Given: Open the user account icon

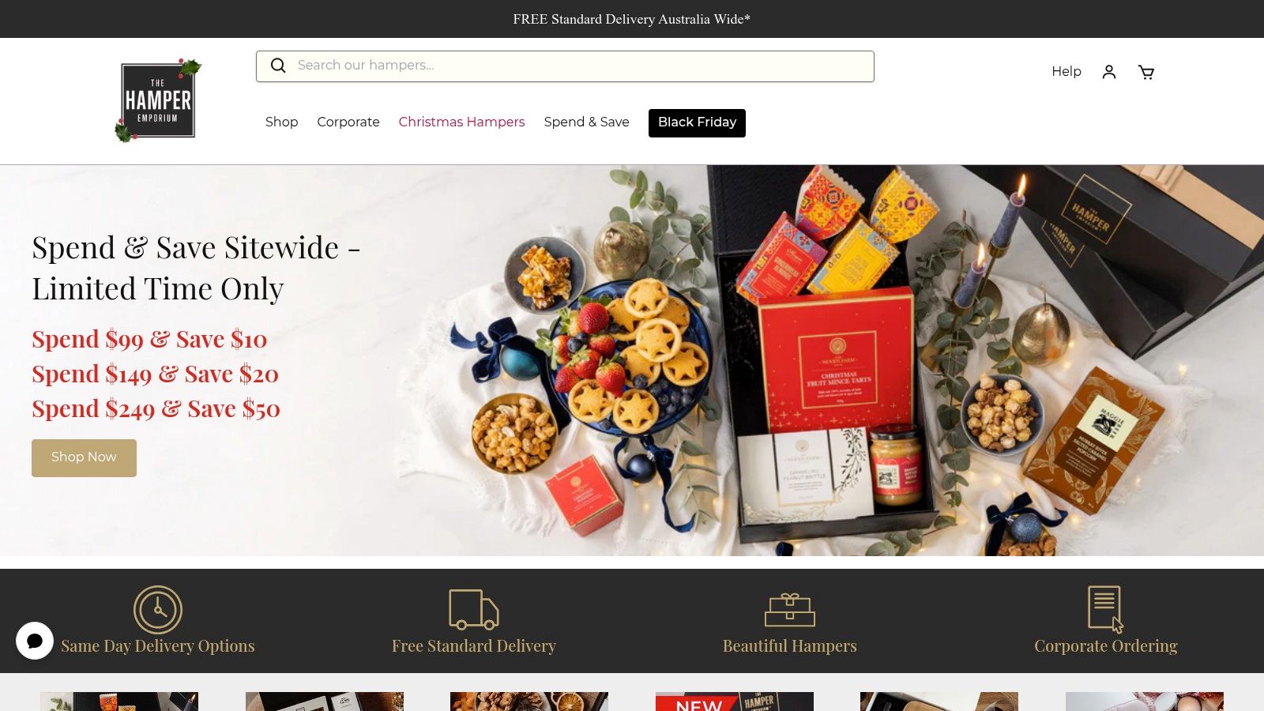Looking at the screenshot, I should click(1109, 72).
